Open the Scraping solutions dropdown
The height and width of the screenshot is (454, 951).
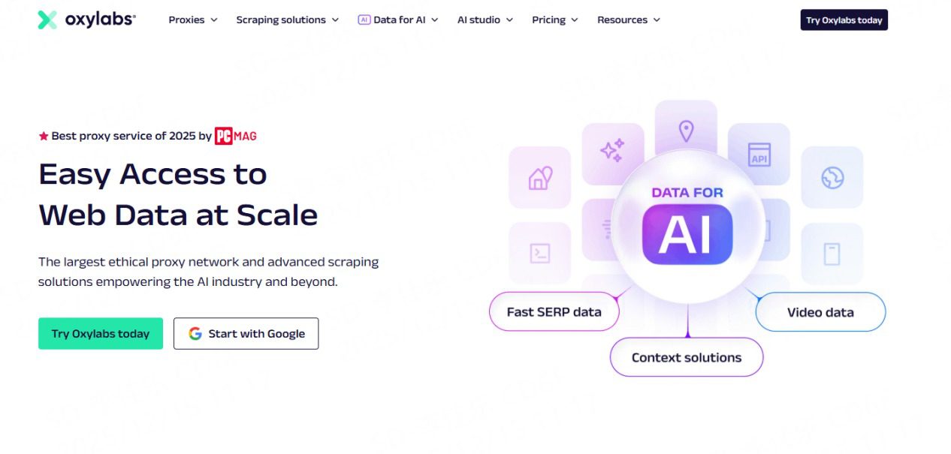tap(287, 20)
